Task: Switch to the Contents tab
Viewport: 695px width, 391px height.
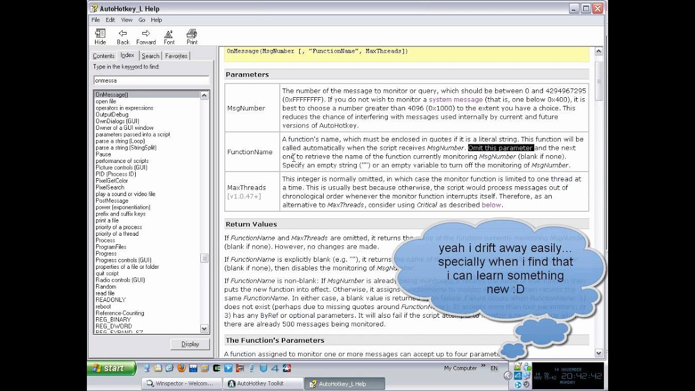Action: (104, 56)
